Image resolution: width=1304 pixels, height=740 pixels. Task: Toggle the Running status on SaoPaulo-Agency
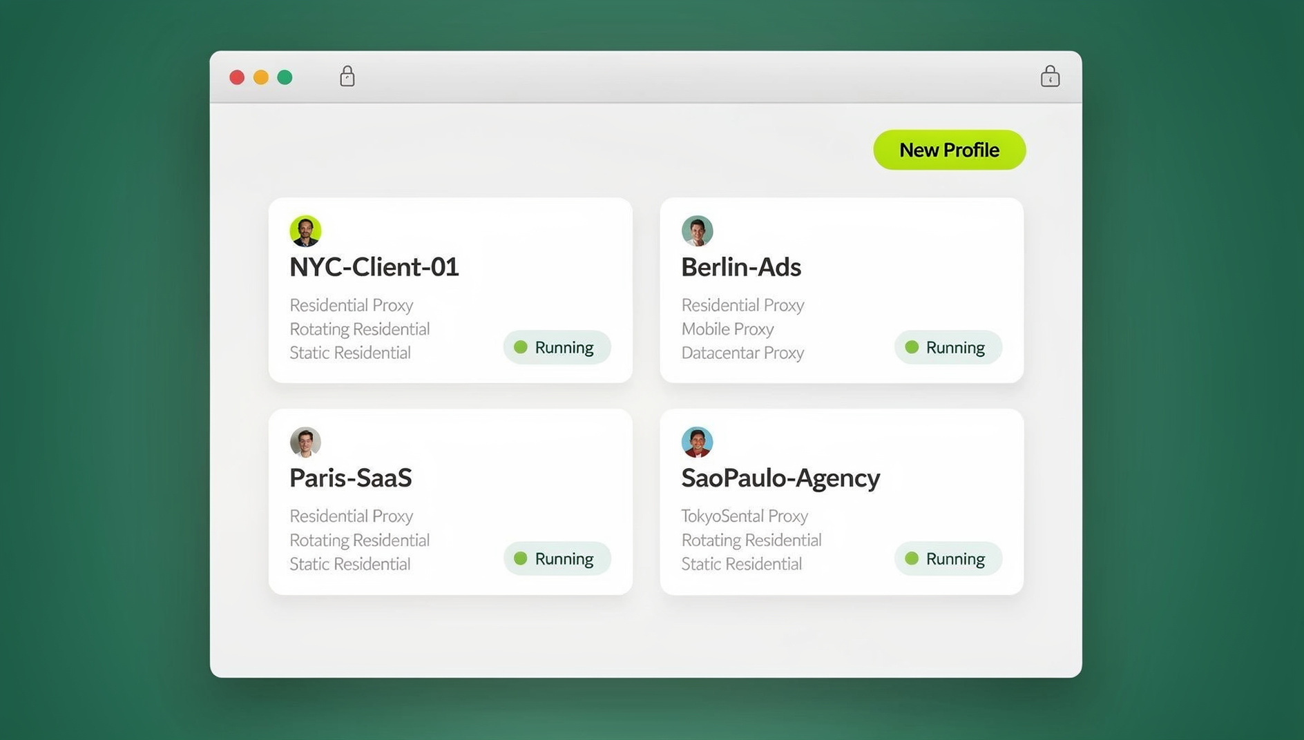coord(948,558)
